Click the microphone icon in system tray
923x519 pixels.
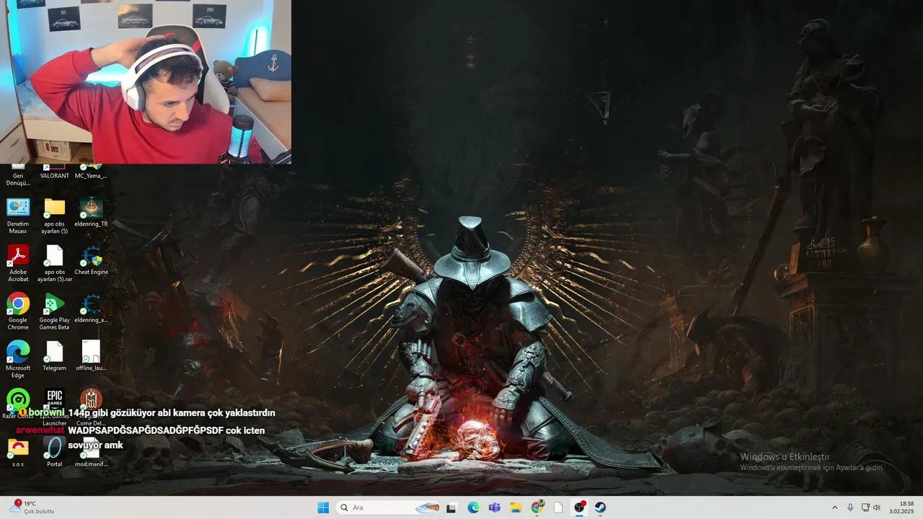click(850, 507)
